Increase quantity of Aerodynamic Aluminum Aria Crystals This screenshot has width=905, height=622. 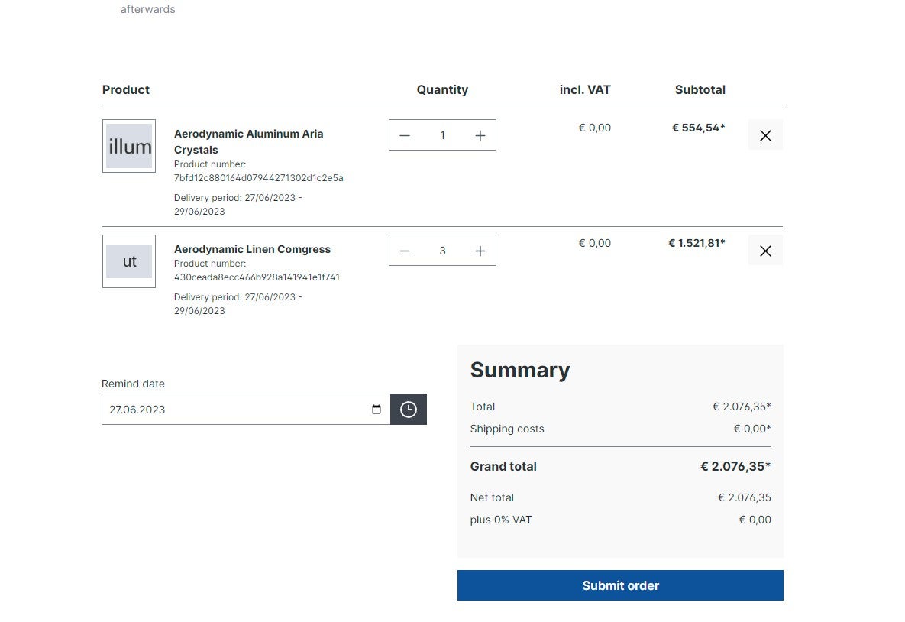(480, 135)
